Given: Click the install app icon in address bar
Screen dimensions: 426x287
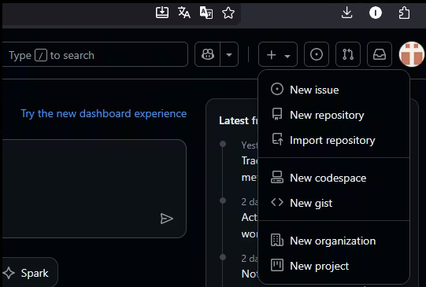Looking at the screenshot, I should 162,13.
